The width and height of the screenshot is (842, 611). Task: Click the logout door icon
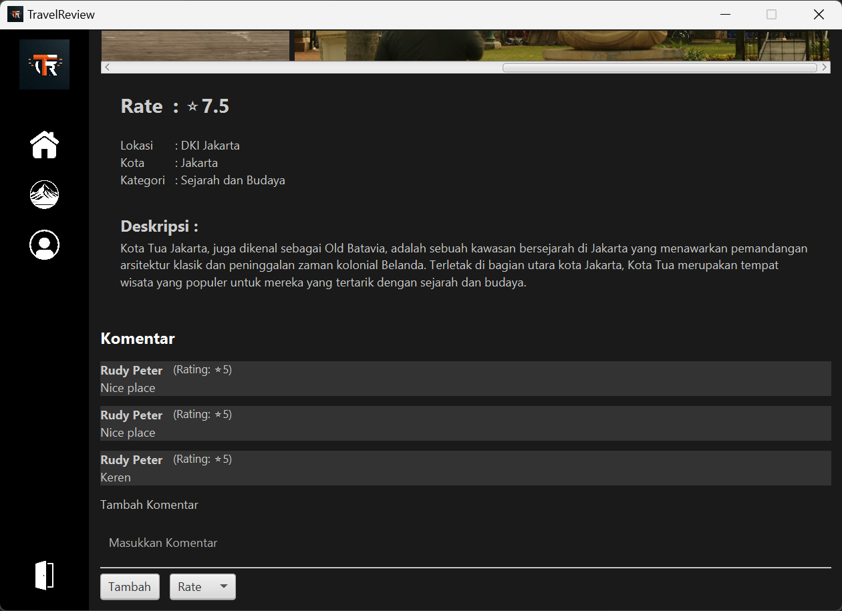(x=44, y=575)
